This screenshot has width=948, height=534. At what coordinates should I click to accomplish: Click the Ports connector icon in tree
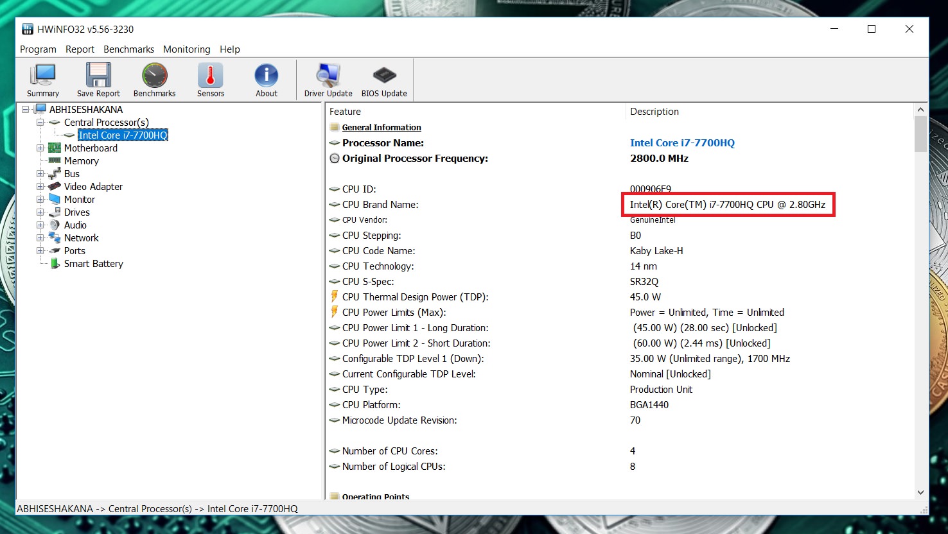pos(55,250)
